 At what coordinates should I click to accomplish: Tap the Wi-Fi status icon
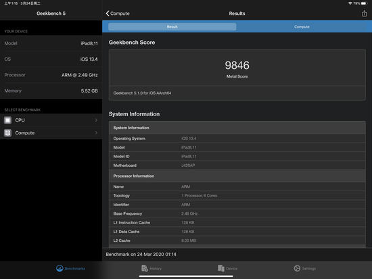[350, 3]
